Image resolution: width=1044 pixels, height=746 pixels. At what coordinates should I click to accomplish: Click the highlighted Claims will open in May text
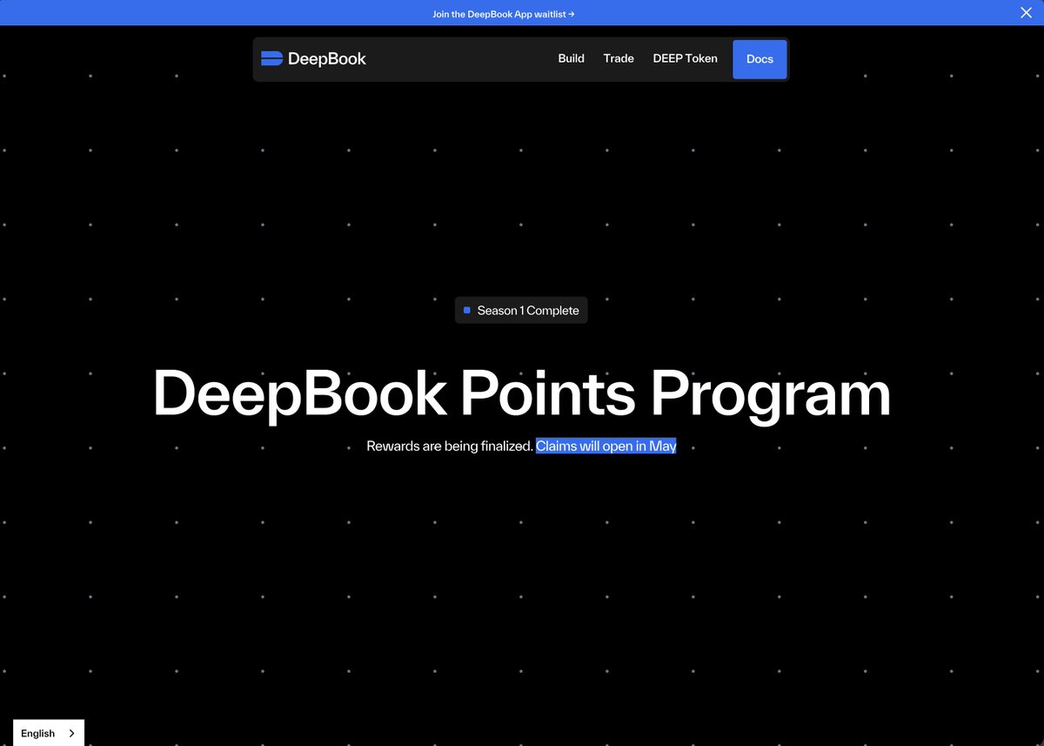click(606, 446)
